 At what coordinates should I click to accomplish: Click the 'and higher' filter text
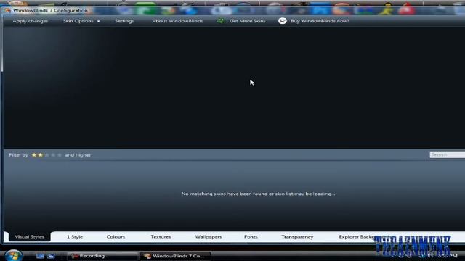coord(78,155)
